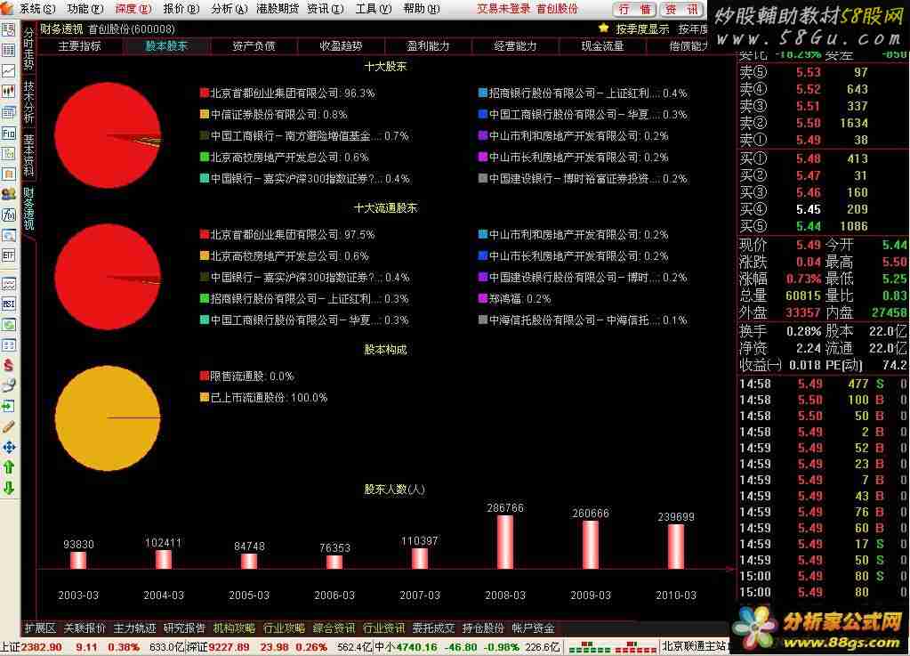Click the computer mouse icon in sidebar
Viewport: 910px width, 656px height.
coord(9,385)
